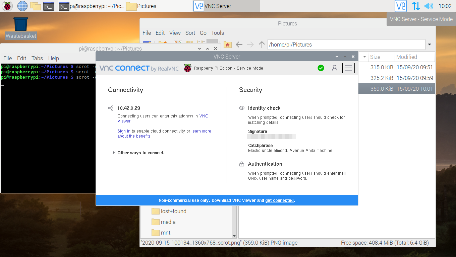Open the File Manager launcher in the taskbar
Image resolution: width=456 pixels, height=257 pixels.
[x=35, y=6]
